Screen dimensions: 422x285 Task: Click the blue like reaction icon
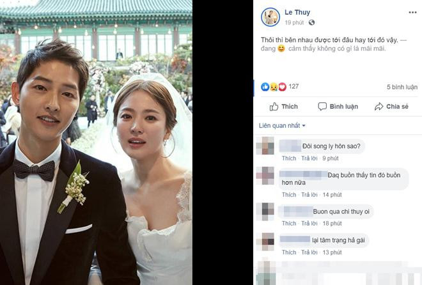[x=265, y=86]
